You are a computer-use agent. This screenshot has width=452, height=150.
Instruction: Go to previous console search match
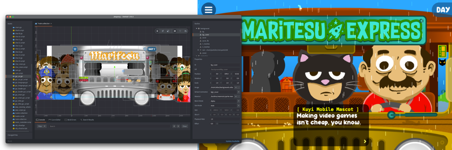174,126
